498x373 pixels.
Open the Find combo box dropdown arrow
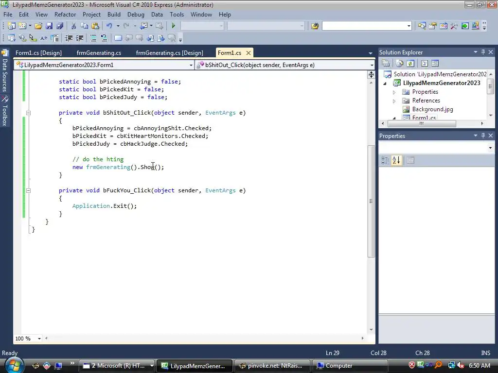(x=409, y=26)
